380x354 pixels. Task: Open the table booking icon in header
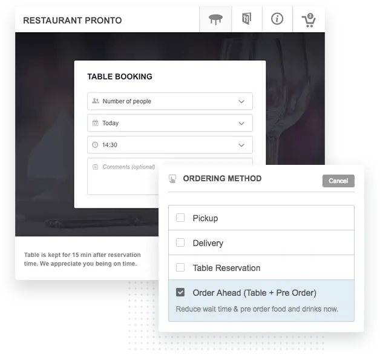tap(215, 19)
